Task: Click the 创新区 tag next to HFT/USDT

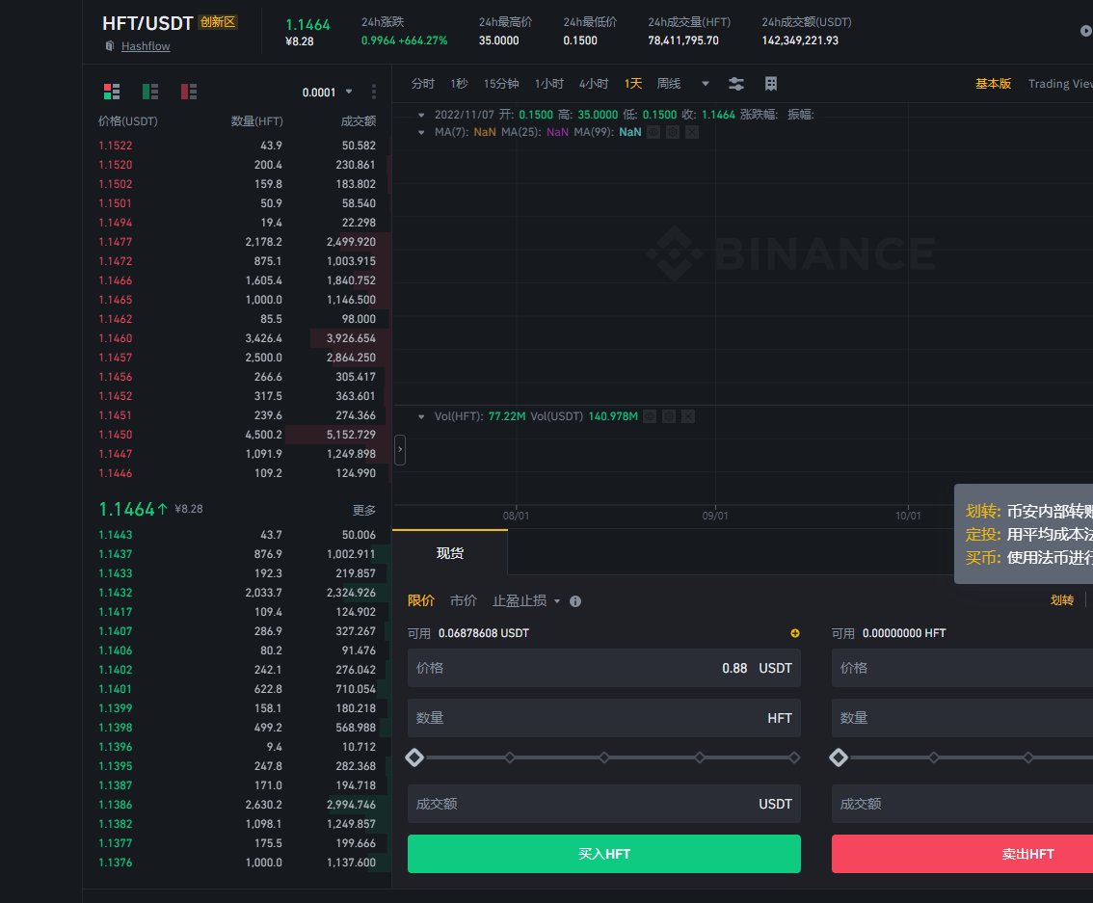Action: (218, 22)
